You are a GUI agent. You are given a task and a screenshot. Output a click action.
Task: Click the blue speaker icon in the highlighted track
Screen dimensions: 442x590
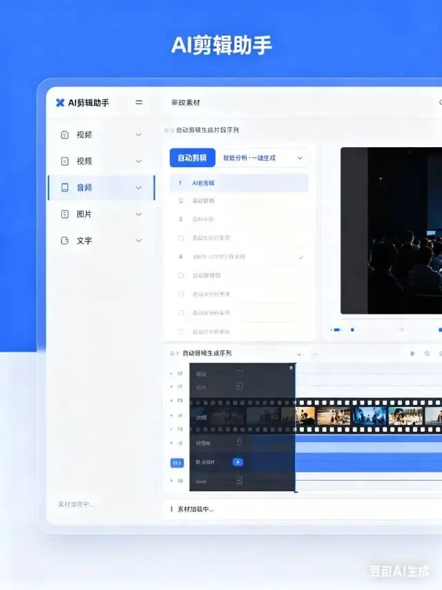(238, 461)
